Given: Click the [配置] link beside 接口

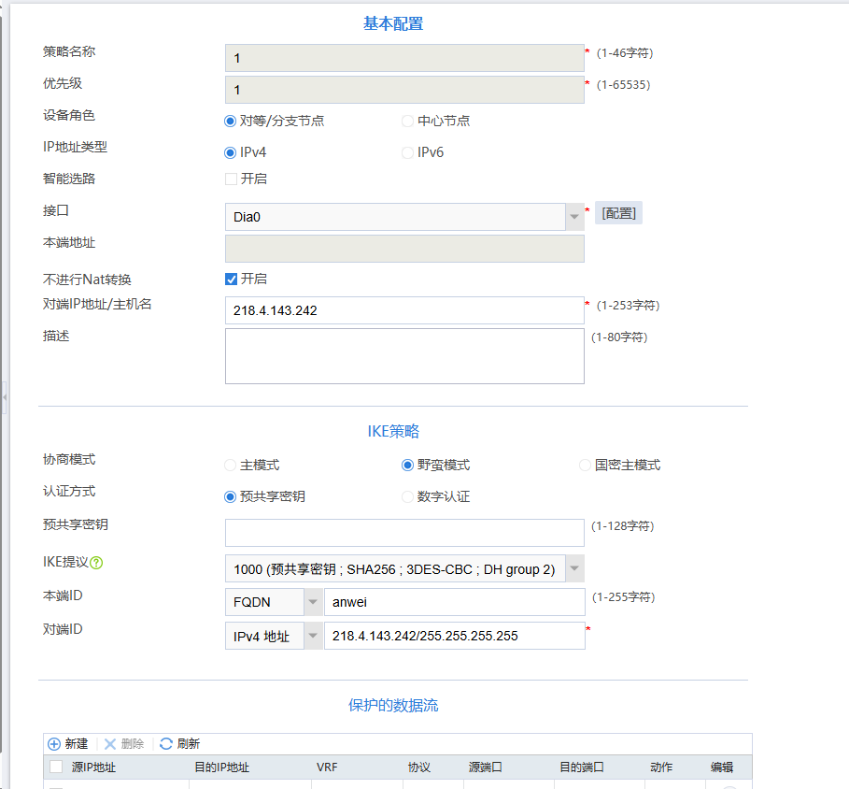Looking at the screenshot, I should pyautogui.click(x=619, y=213).
